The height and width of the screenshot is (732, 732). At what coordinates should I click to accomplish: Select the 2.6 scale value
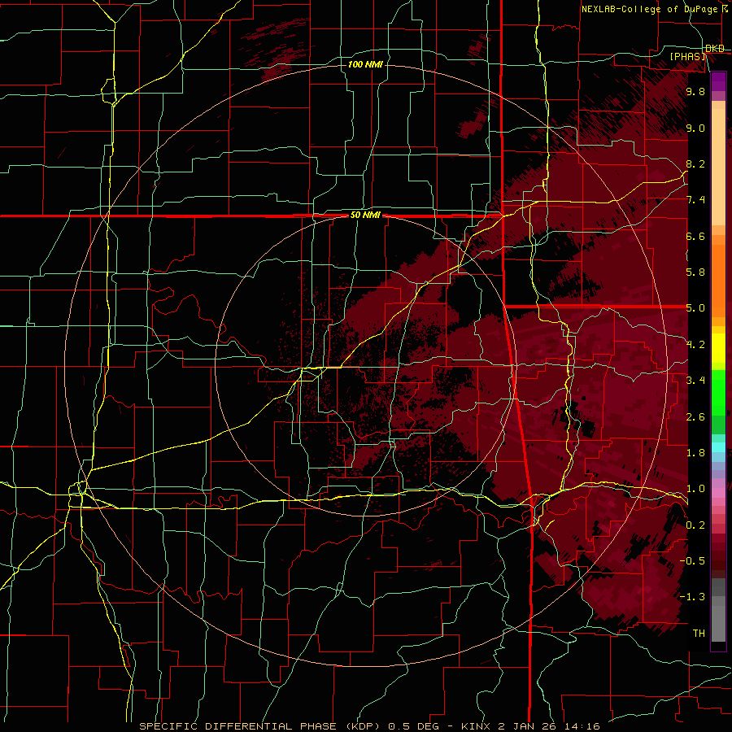pyautogui.click(x=695, y=417)
